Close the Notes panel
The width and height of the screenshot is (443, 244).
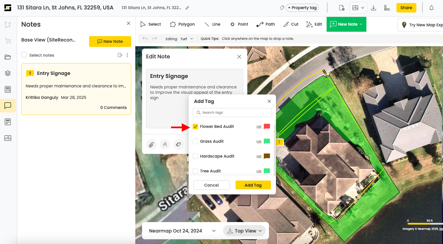coord(129,23)
